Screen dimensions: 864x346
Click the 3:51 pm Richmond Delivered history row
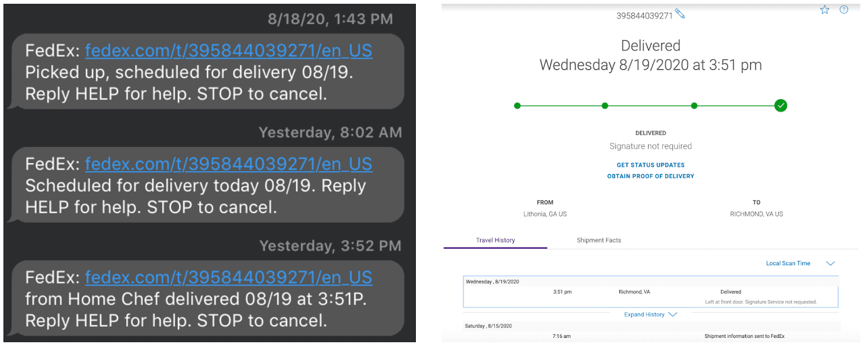click(651, 292)
